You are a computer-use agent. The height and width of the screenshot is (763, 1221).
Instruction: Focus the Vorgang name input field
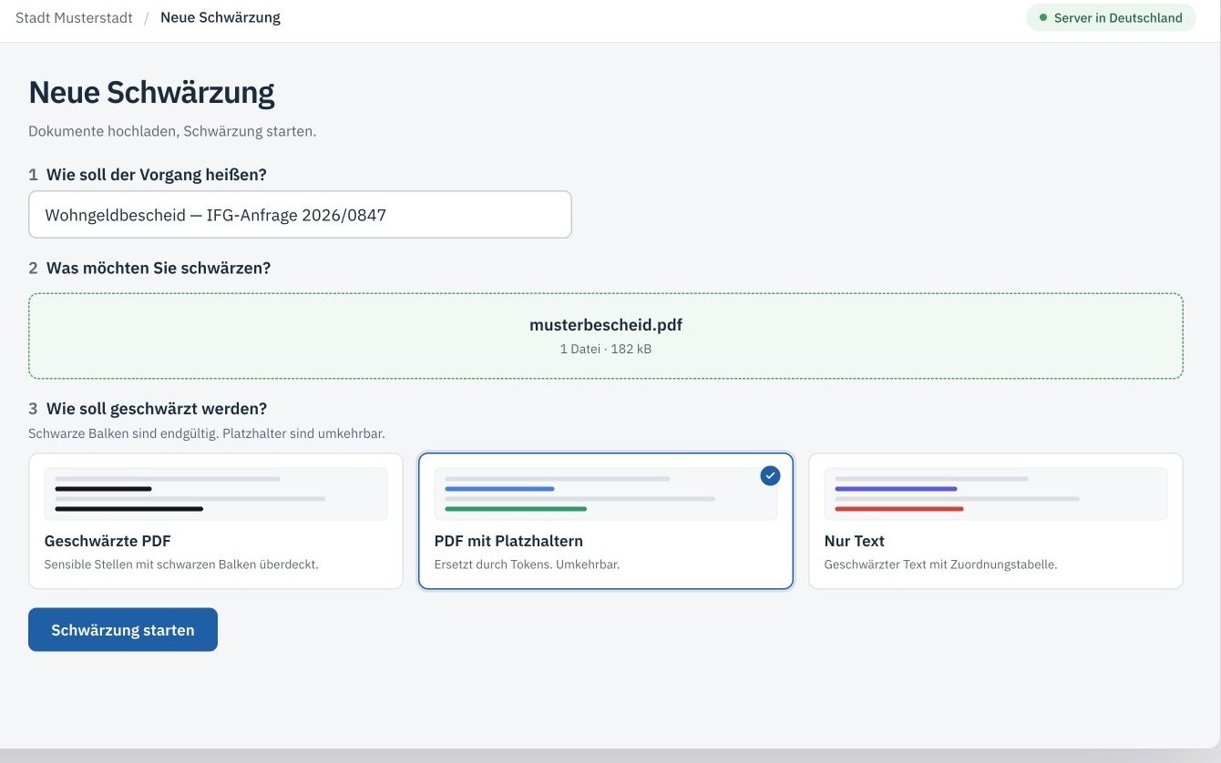(x=300, y=215)
